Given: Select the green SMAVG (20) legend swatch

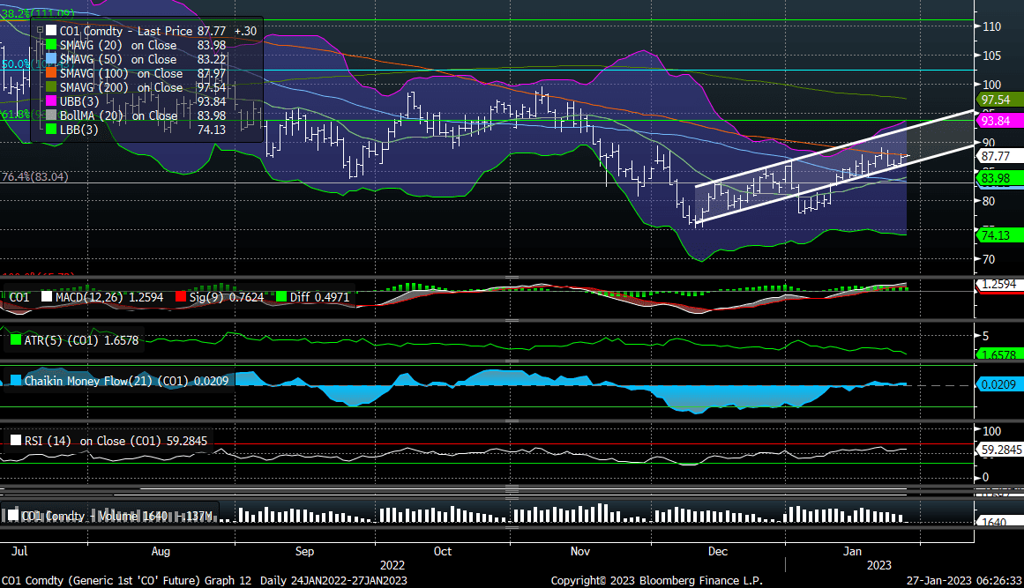Looking at the screenshot, I should (x=51, y=45).
